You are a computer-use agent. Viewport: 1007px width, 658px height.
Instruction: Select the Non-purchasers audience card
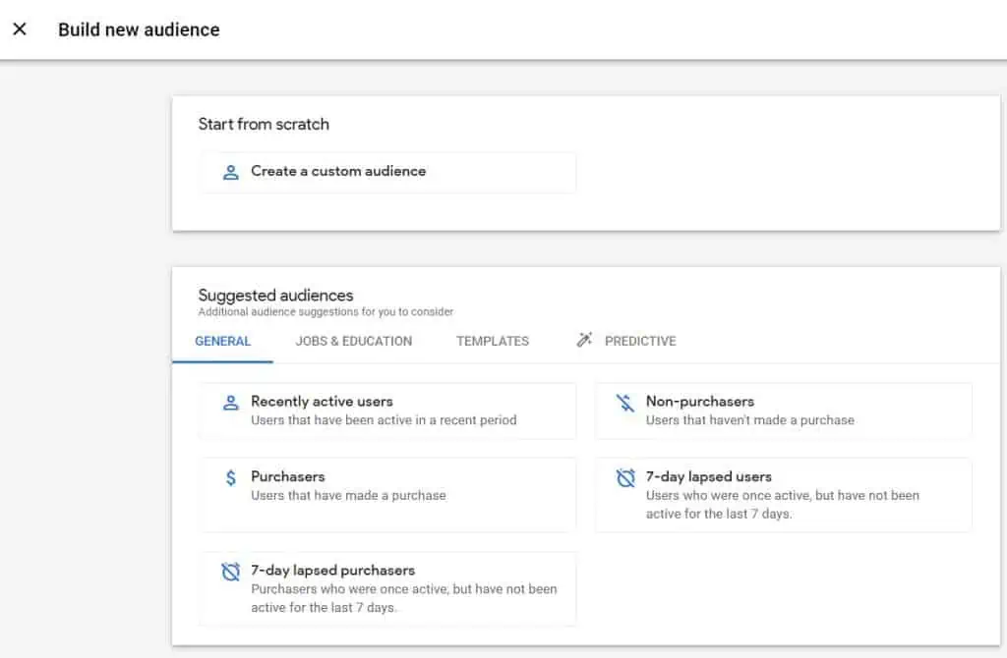[784, 411]
